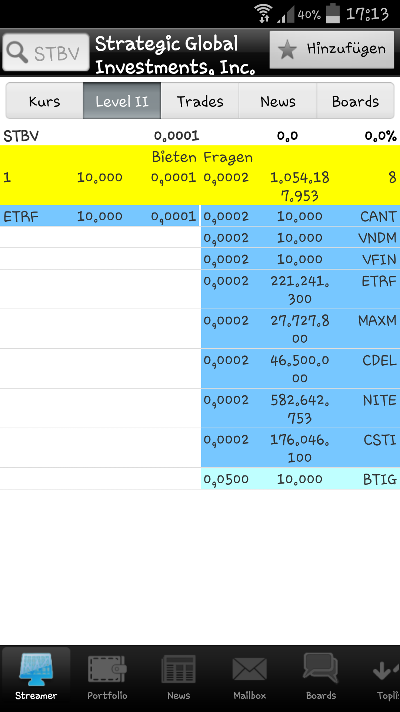Screen dimensions: 400x712
Task: Select the VFIN ask entry
Action: pyautogui.click(x=300, y=259)
